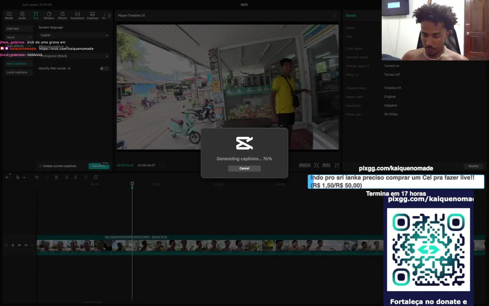Split clip at playhead

click(x=57, y=177)
